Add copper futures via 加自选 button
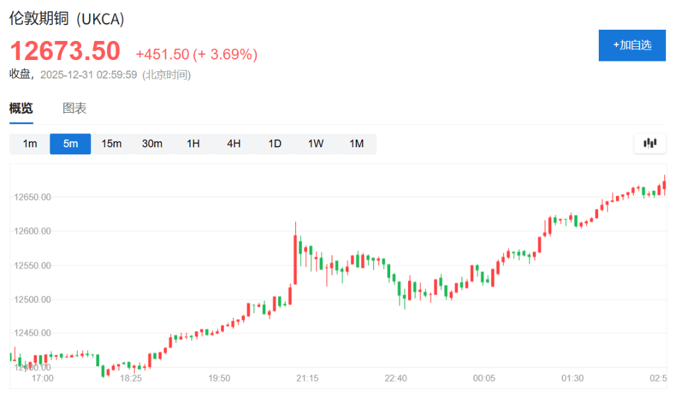Viewport: 676px width, 396px height. pos(632,45)
